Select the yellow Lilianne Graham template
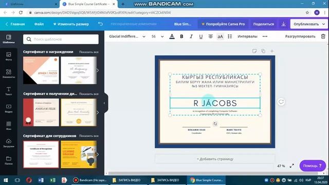Image resolution: width=329 pixels, height=185 pixels. pyautogui.click(x=79, y=154)
